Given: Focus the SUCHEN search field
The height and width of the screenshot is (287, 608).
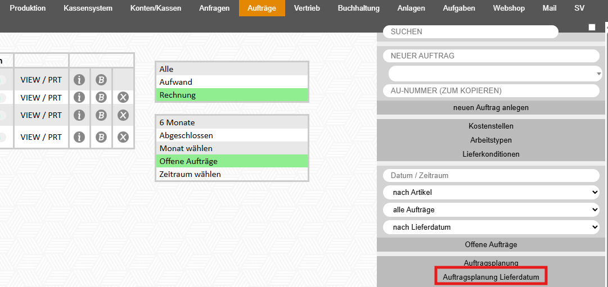Looking at the screenshot, I should click(471, 32).
